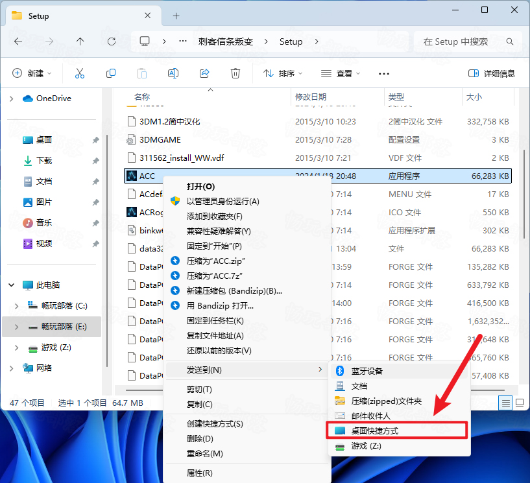Expand the OneDrive tree node
Screen dimensions: 530x483
pyautogui.click(x=12, y=99)
